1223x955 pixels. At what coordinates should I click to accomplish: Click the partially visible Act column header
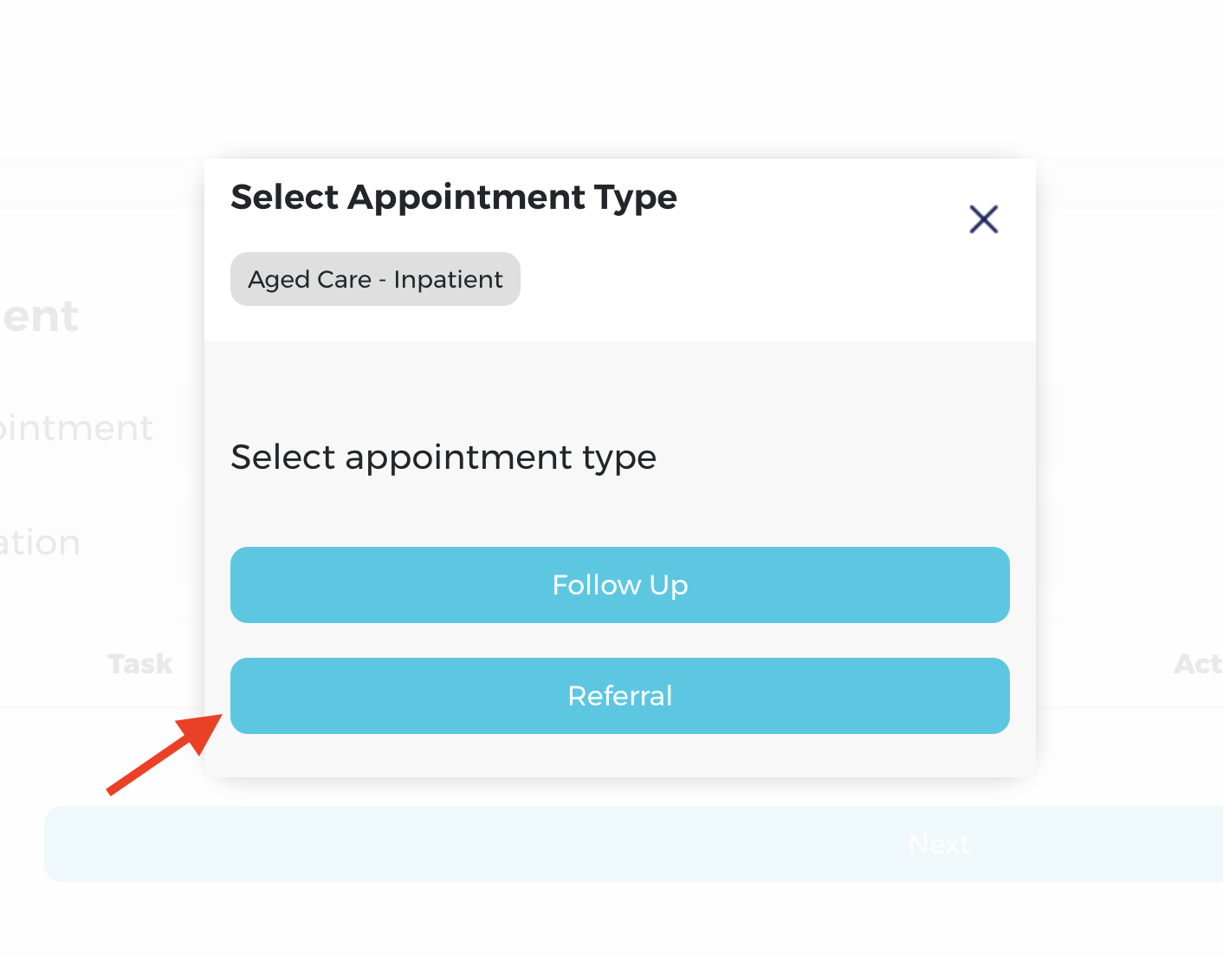[x=1197, y=664]
